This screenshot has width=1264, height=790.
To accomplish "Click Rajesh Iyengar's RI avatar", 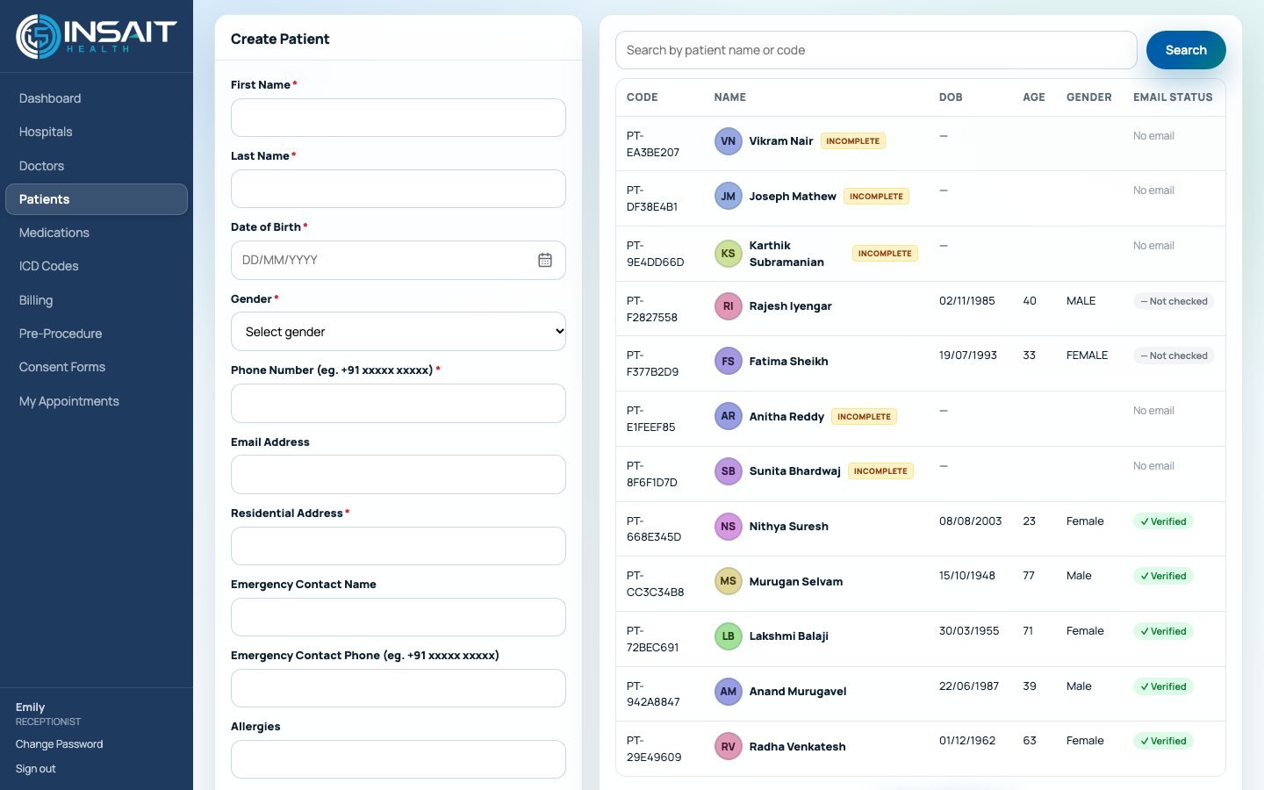I will click(728, 306).
